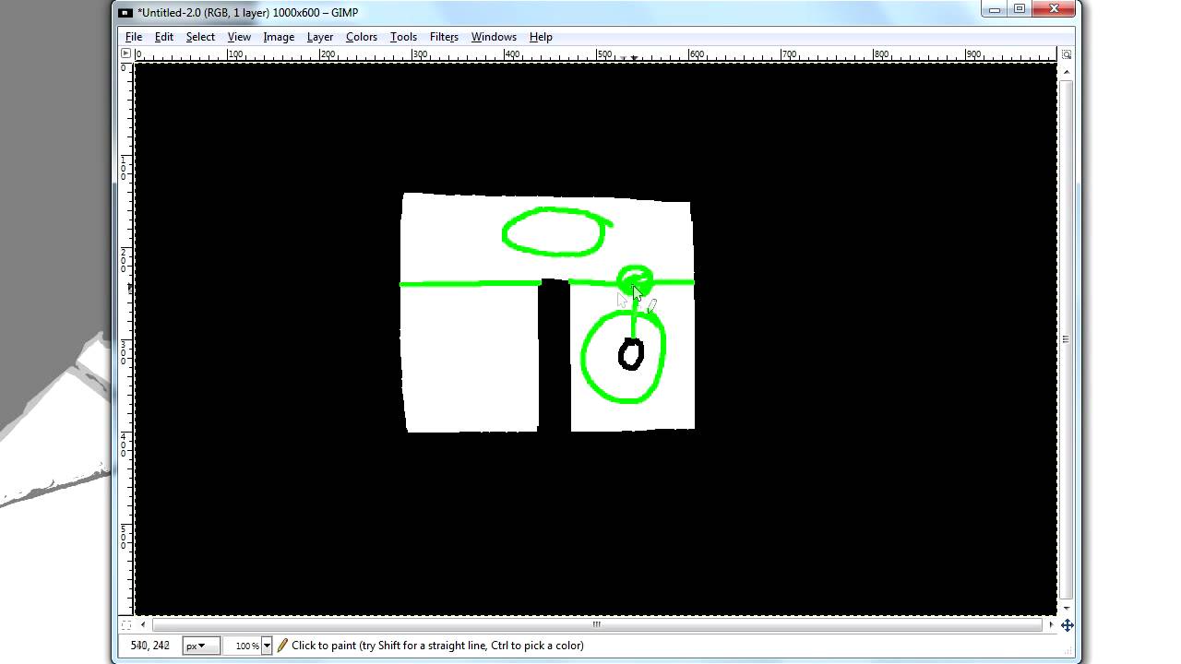The image size is (1181, 664).
Task: Click the GIMP icon in the title bar
Action: (x=125, y=12)
